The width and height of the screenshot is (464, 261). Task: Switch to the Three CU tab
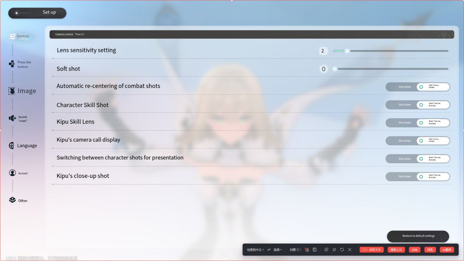pyautogui.click(x=79, y=34)
